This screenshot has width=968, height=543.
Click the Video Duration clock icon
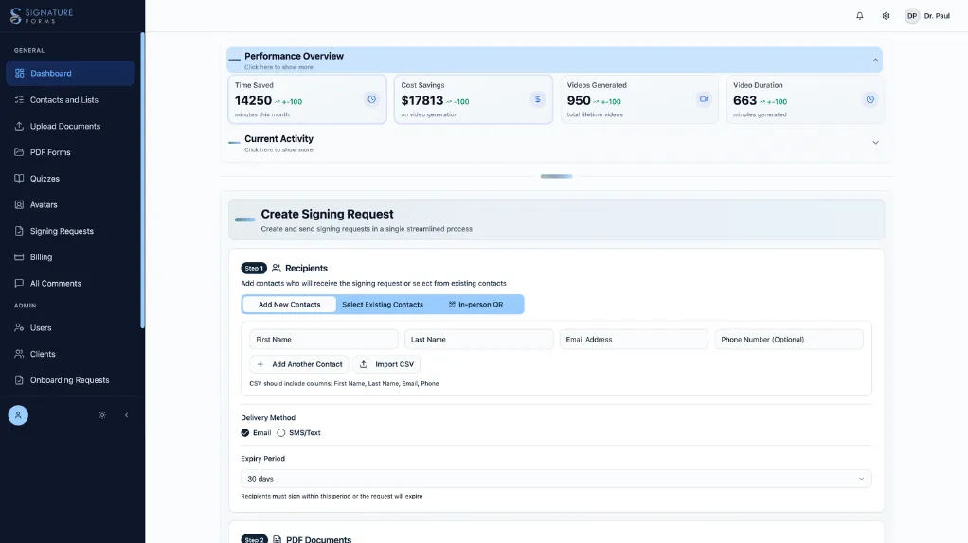(869, 99)
